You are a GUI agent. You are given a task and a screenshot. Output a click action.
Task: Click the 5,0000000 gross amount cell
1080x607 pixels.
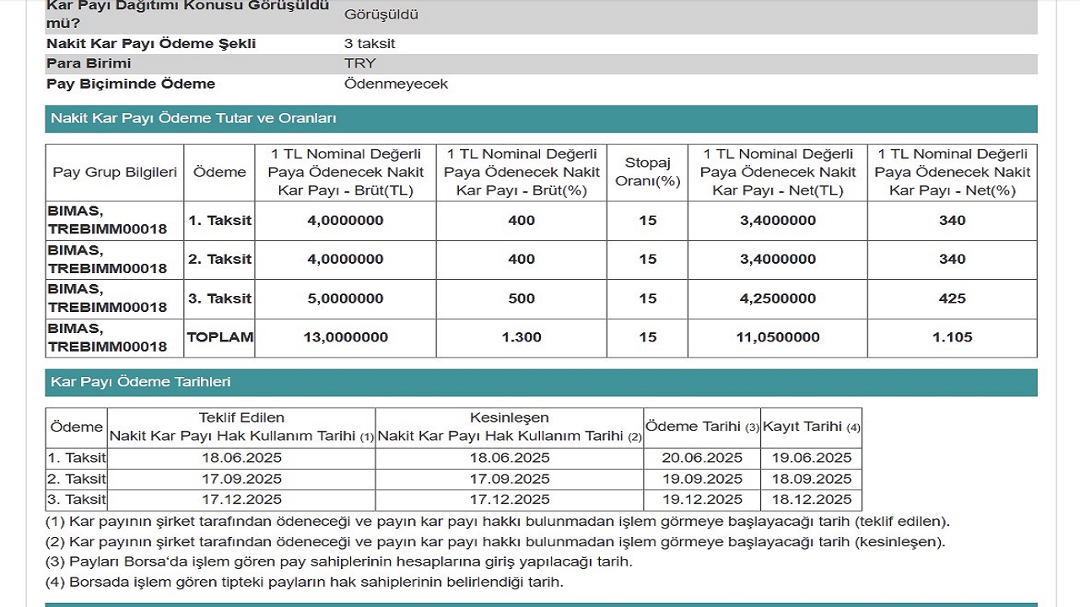(345, 298)
